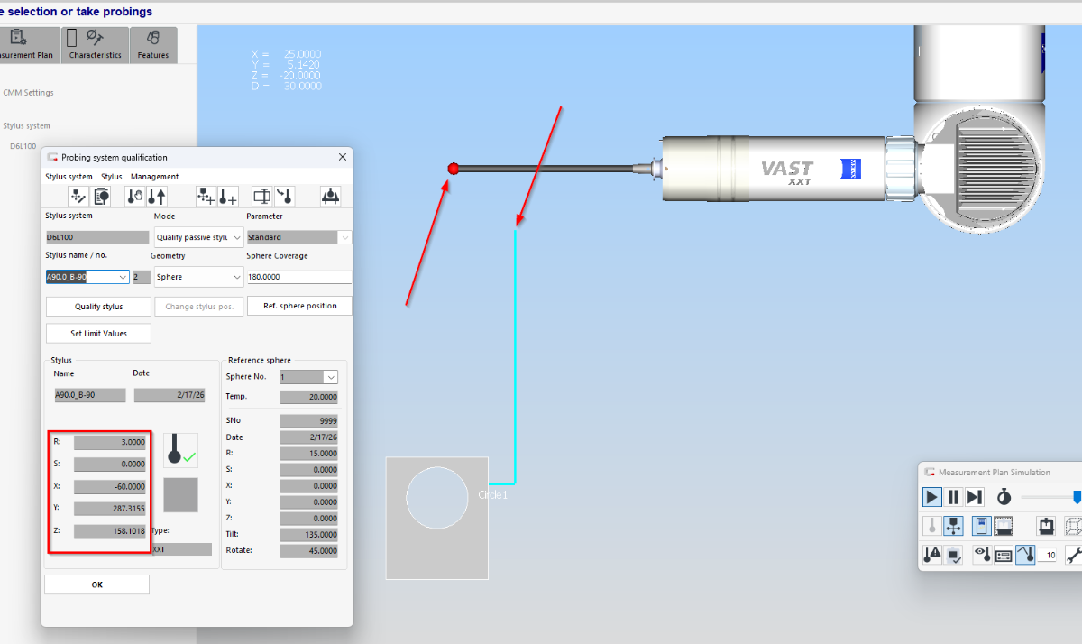Click the stylus status icon with green check
Screen dimensions: 1082x644
pos(180,450)
